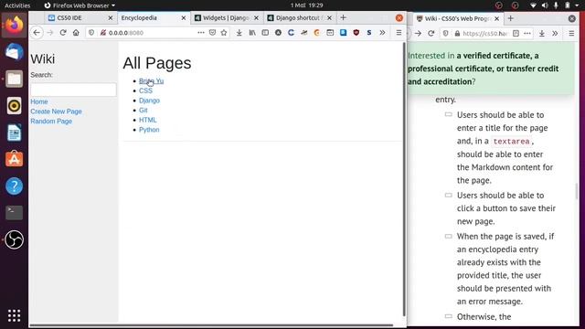This screenshot has height=329, width=585.
Task: Open the Django entry
Action: 149,101
